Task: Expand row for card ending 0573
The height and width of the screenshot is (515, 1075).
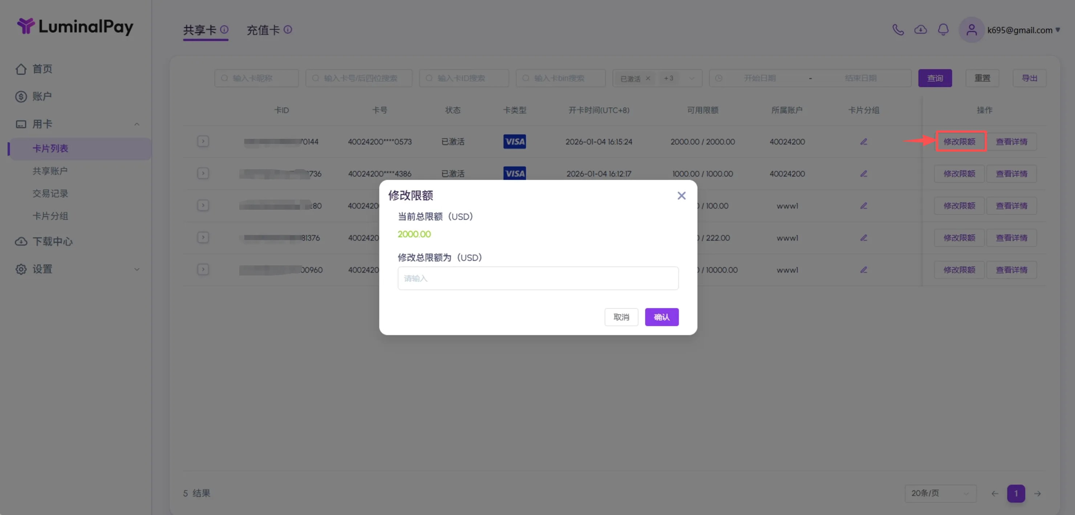Action: [203, 142]
